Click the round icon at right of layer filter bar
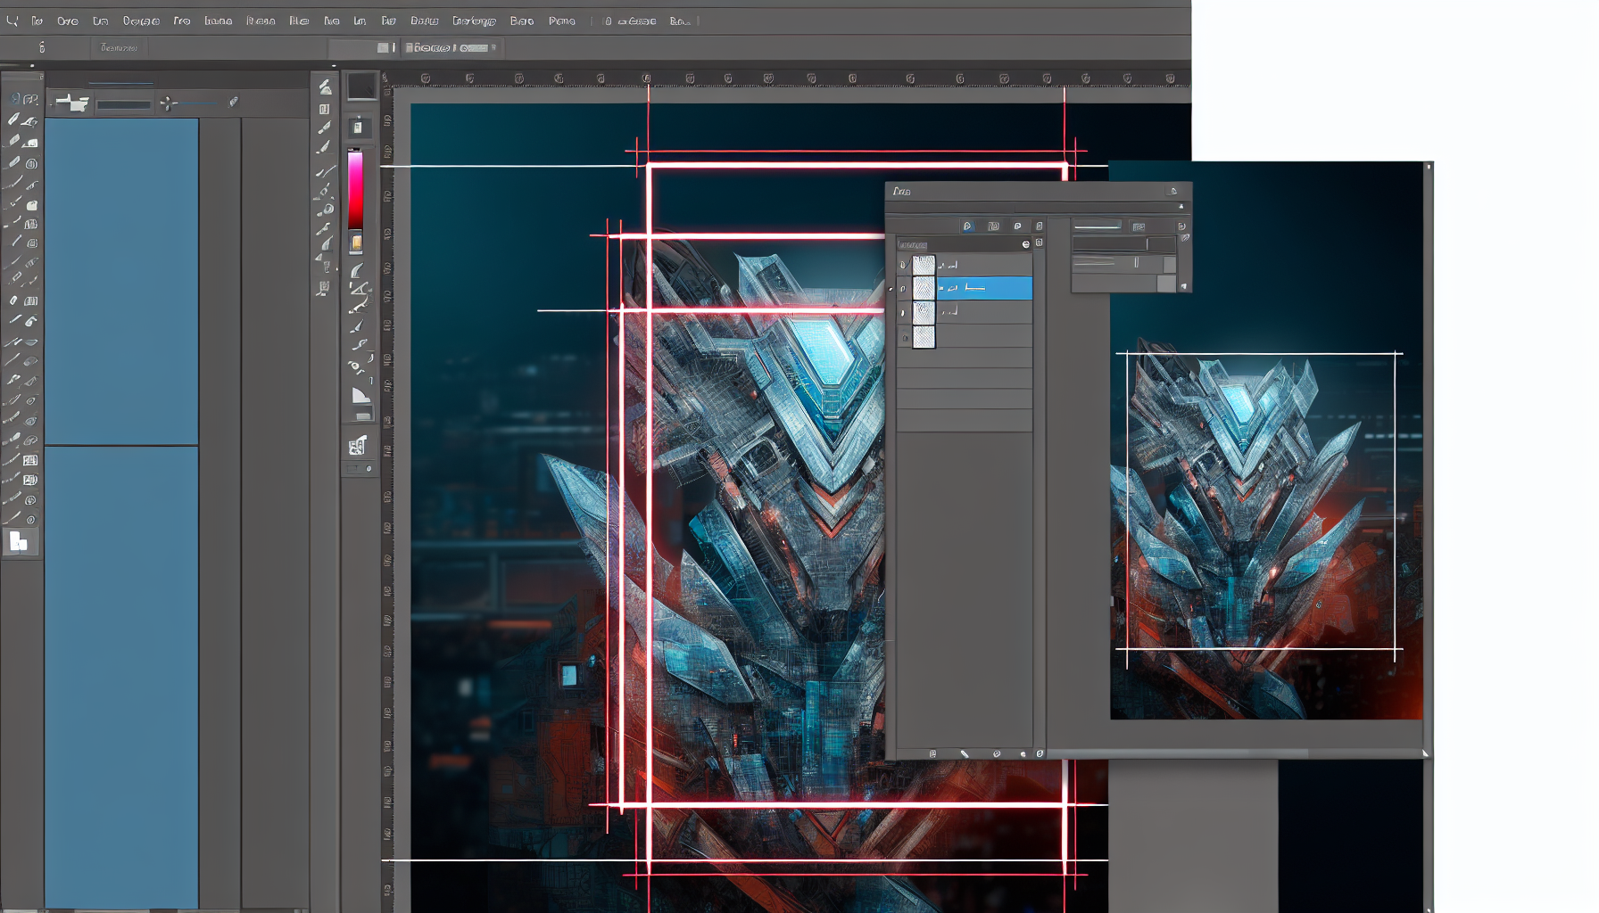Screen dimensions: 1599x913 pyautogui.click(x=1025, y=244)
